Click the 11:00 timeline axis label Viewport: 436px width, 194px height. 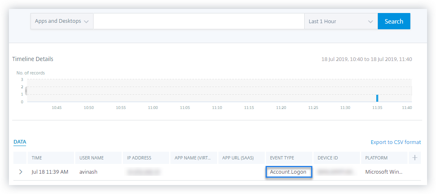point(153,107)
